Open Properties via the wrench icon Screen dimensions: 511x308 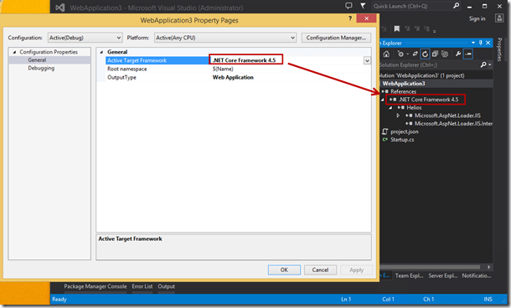(x=458, y=54)
